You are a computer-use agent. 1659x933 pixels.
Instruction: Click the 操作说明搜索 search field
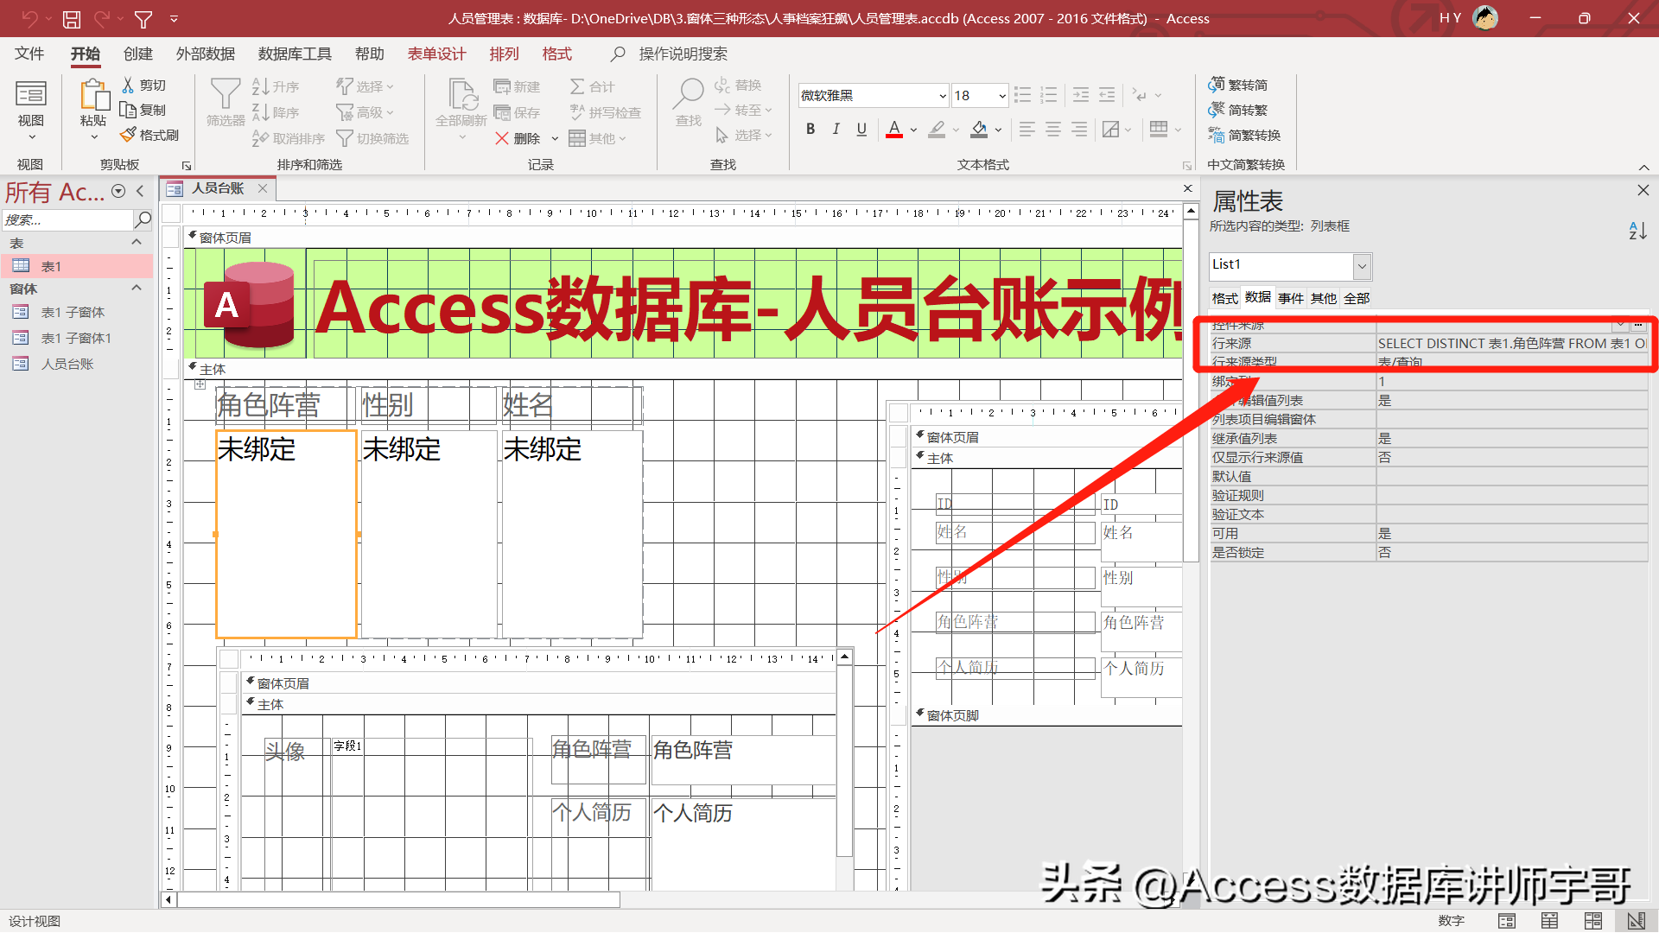click(x=683, y=54)
